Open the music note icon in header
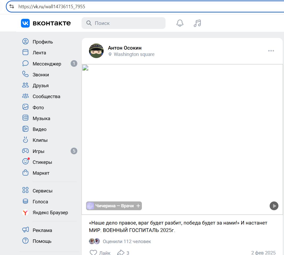 [x=197, y=23]
